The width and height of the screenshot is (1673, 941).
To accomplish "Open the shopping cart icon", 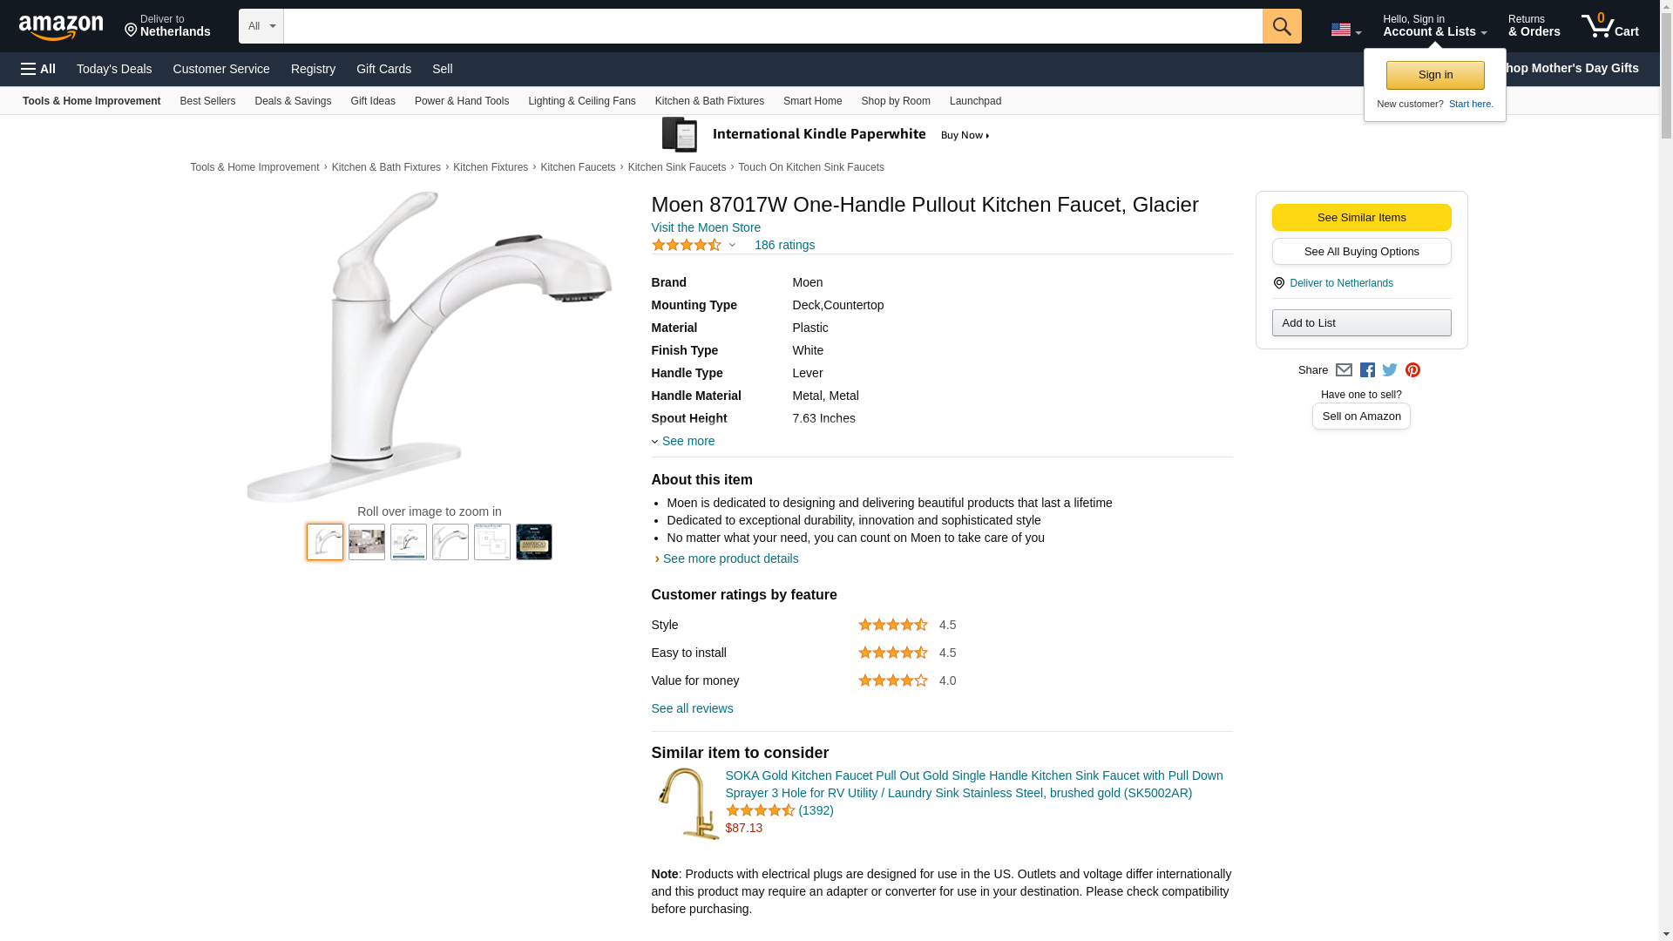I will tap(1609, 26).
